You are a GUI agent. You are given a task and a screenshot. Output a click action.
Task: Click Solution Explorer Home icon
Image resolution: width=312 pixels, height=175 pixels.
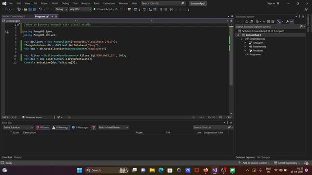[x=247, y=21]
